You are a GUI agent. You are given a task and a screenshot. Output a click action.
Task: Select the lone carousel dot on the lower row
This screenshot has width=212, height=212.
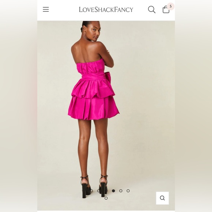[x=106, y=198]
